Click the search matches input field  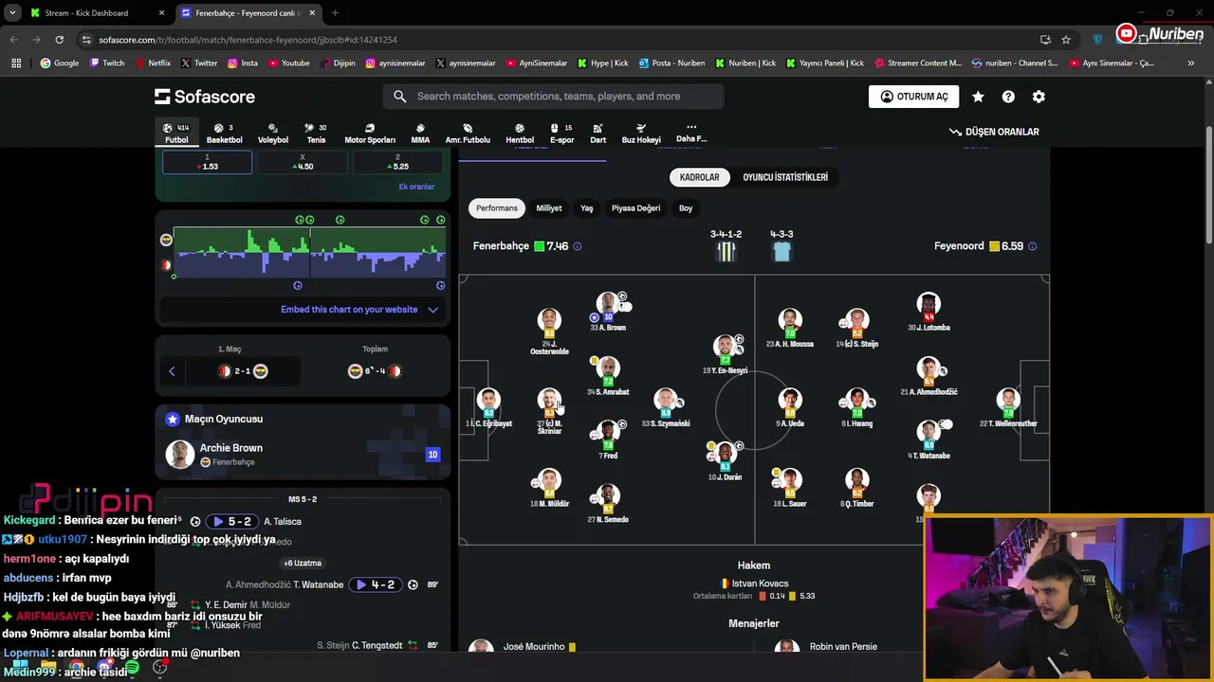point(553,97)
